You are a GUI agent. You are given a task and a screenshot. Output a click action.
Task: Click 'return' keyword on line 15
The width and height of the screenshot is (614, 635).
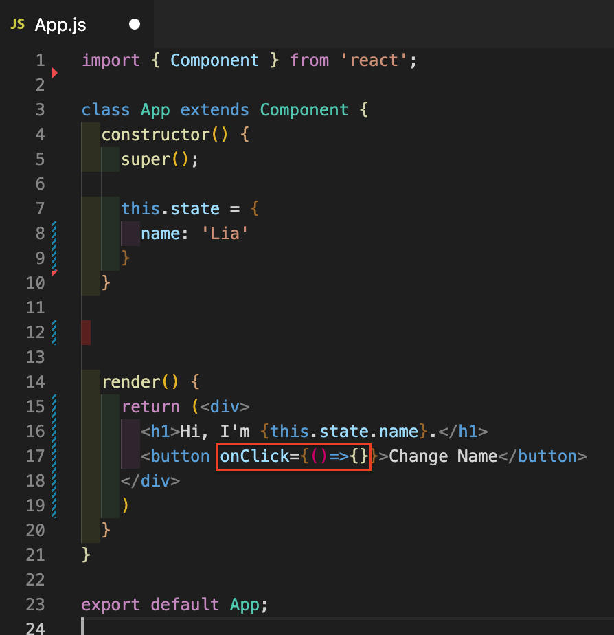[150, 407]
